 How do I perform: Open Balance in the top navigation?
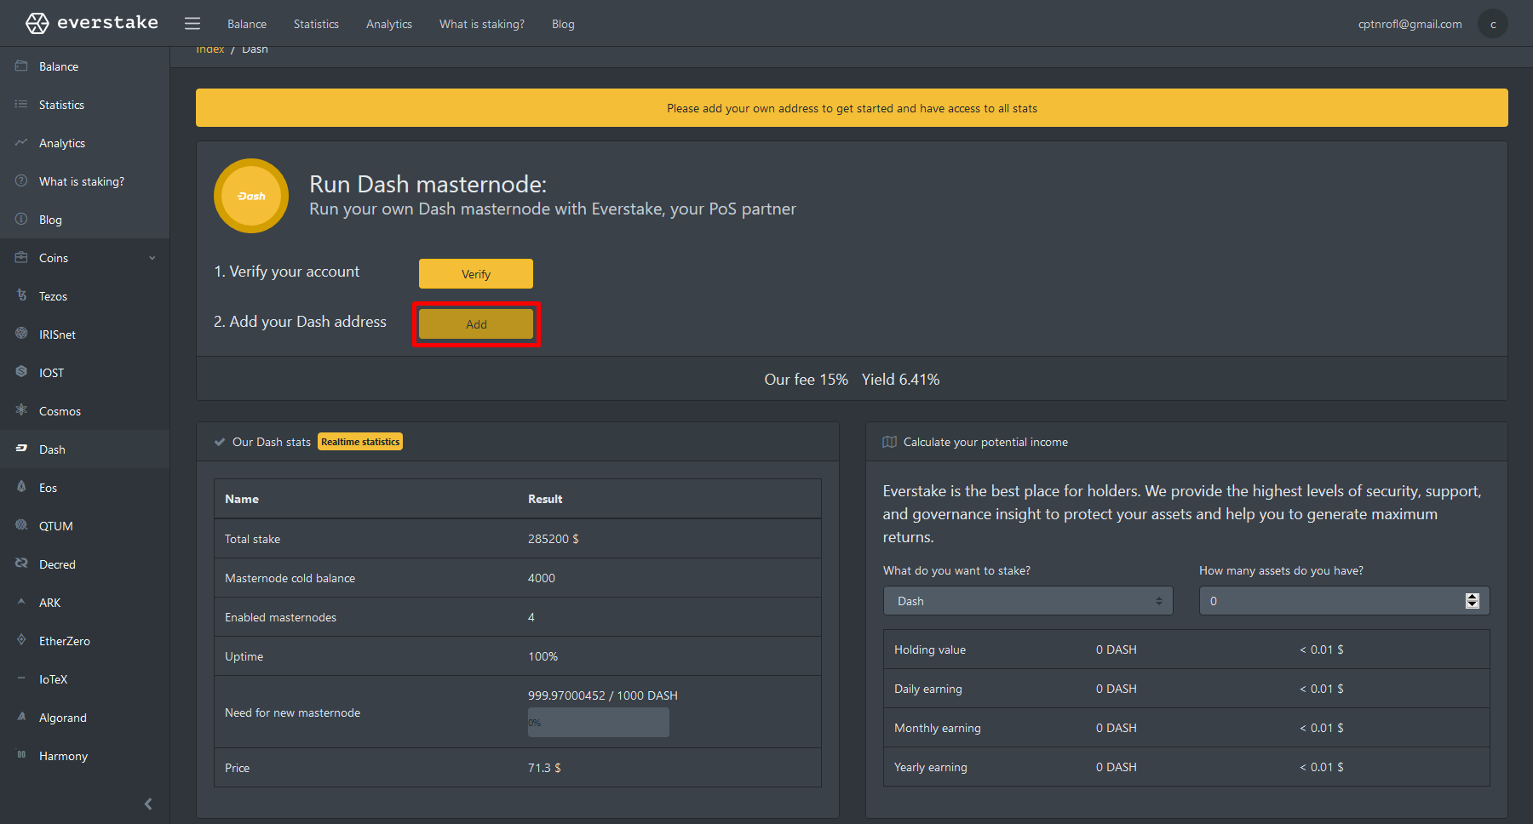click(247, 24)
